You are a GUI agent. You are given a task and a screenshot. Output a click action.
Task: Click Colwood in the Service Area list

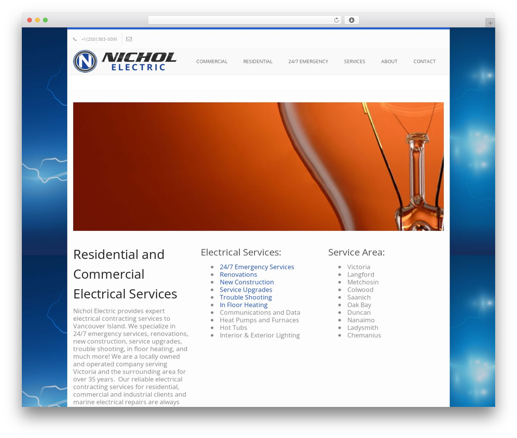[x=360, y=290]
